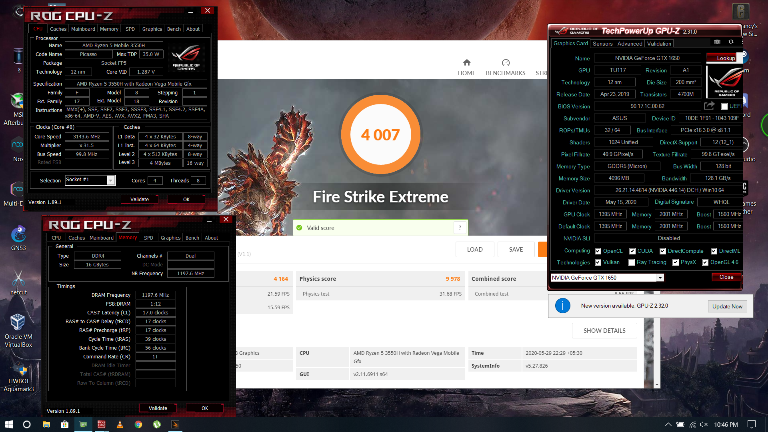
Task: Click Update Now for GPU-Z 2.32.0
Action: point(727,306)
